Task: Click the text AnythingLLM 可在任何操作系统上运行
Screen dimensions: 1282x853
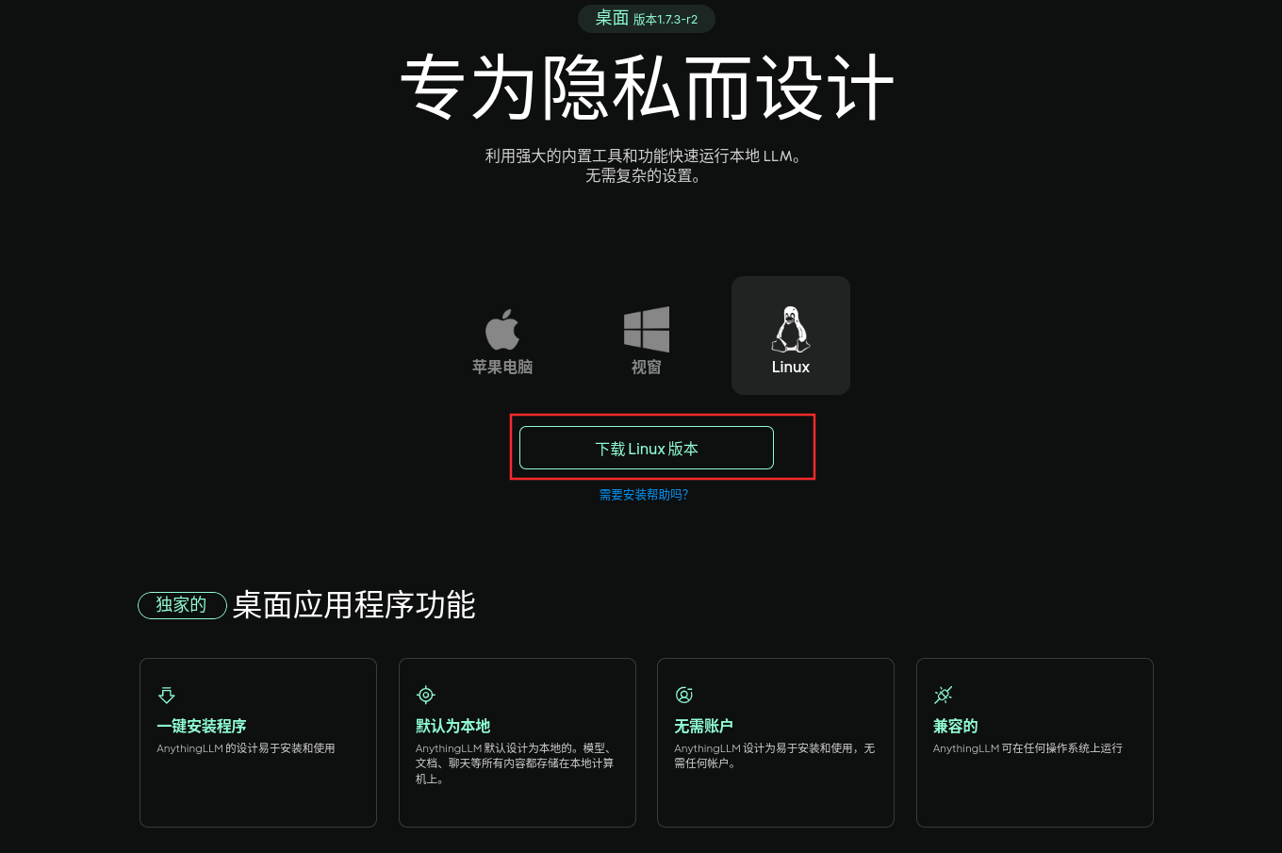Action: (1027, 748)
